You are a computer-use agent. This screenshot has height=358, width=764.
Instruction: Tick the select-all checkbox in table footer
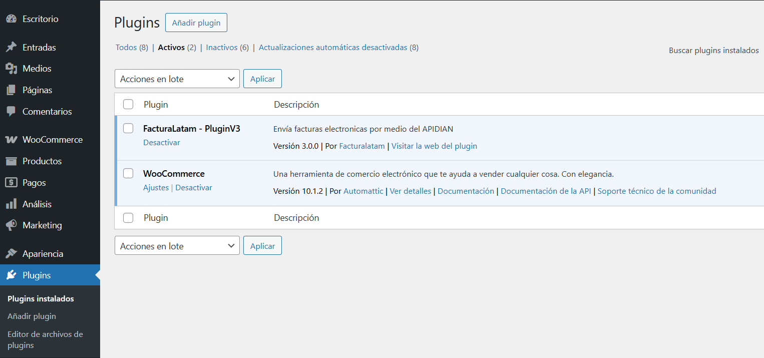pyautogui.click(x=128, y=218)
